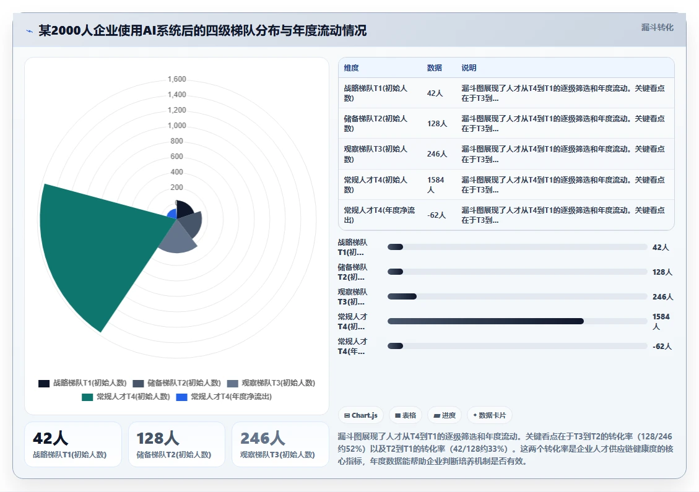Screen dimensions: 699x492
Task: Click the dashboard title text
Action: tap(202, 30)
